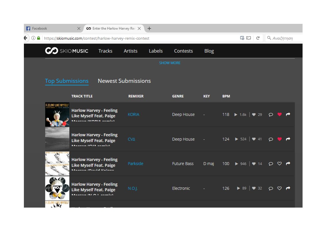
Task: Click the KORIA remix cover art
Action: tap(57, 114)
